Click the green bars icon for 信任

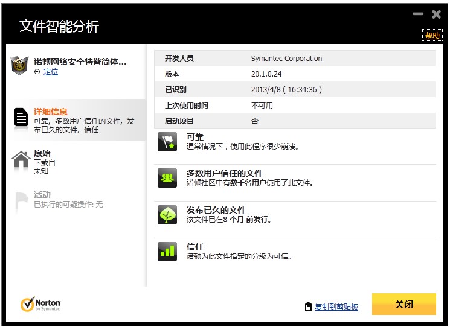(x=167, y=252)
